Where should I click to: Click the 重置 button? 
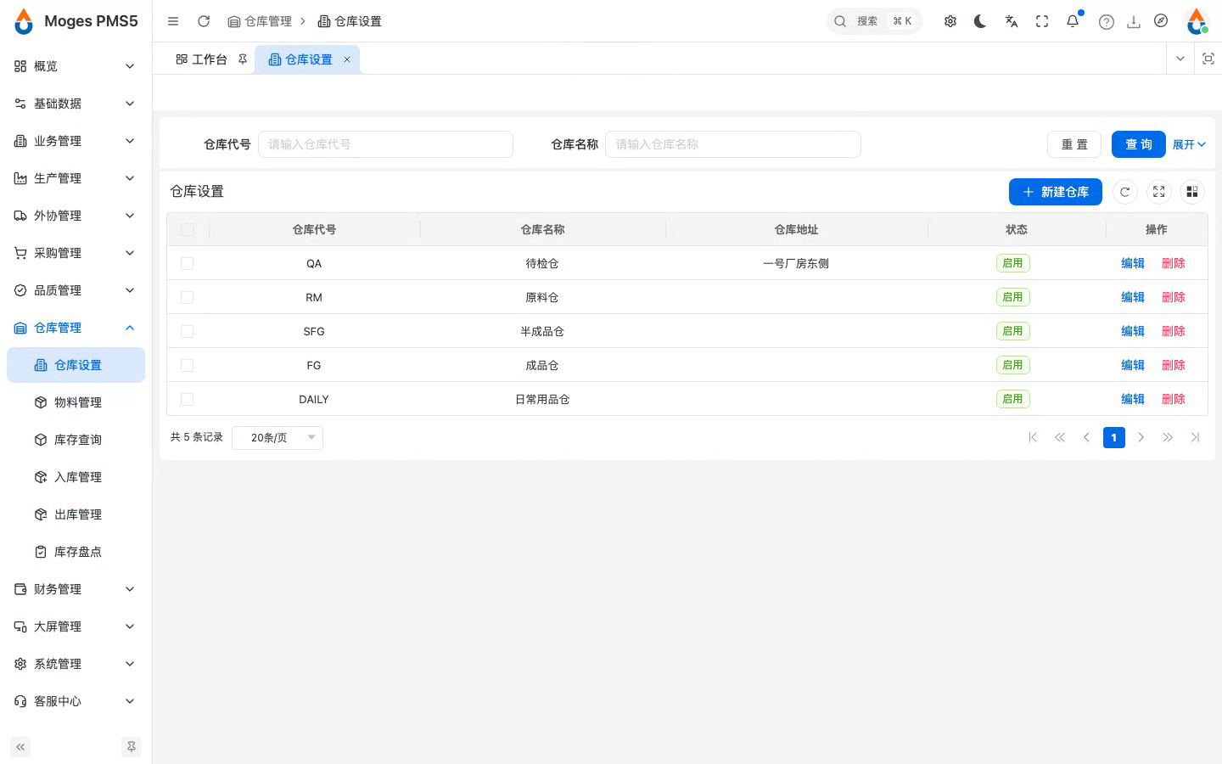(x=1074, y=144)
